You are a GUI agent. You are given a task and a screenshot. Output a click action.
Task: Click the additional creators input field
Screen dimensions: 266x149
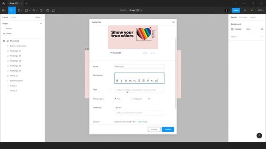click(x=139, y=113)
